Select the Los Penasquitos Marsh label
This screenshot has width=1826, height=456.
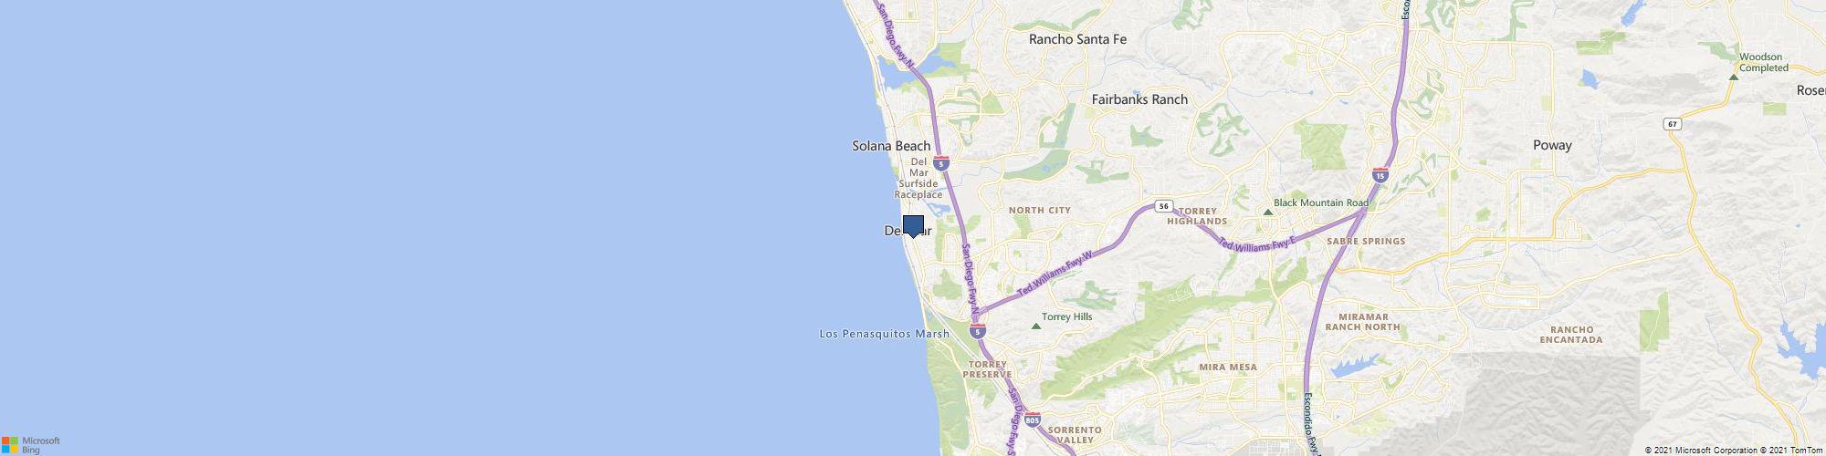coord(885,334)
